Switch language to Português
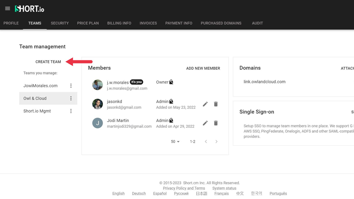Image resolution: width=354 pixels, height=199 pixels. click(278, 194)
